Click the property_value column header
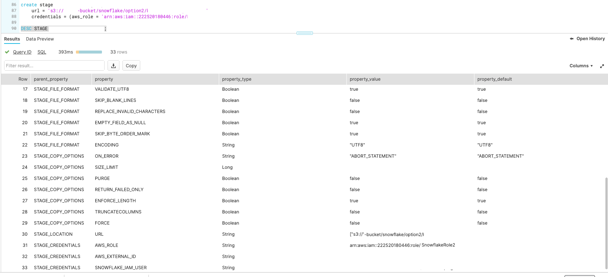This screenshot has width=608, height=277. [x=365, y=79]
